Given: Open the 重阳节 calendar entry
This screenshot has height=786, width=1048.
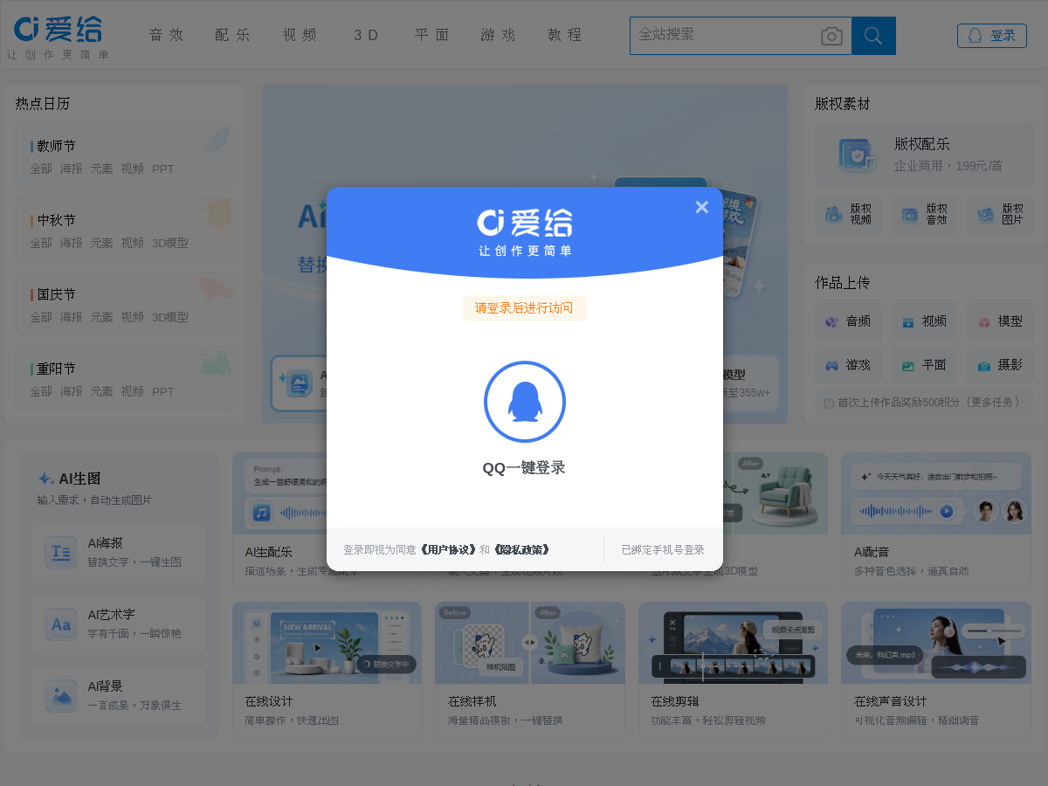Looking at the screenshot, I should tap(56, 369).
